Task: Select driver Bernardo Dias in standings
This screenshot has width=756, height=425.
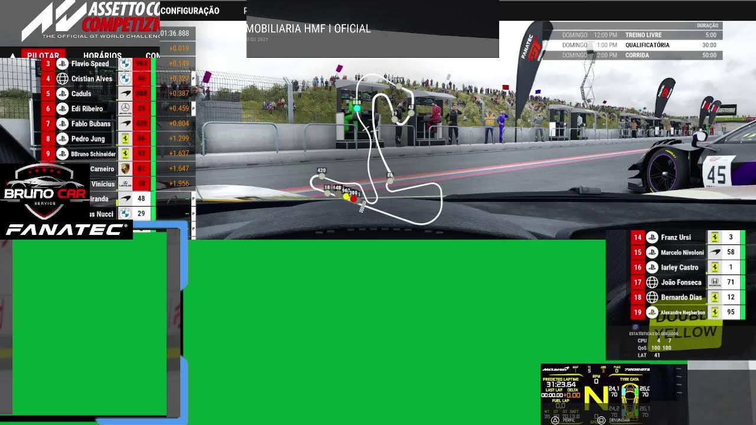Action: [680, 297]
